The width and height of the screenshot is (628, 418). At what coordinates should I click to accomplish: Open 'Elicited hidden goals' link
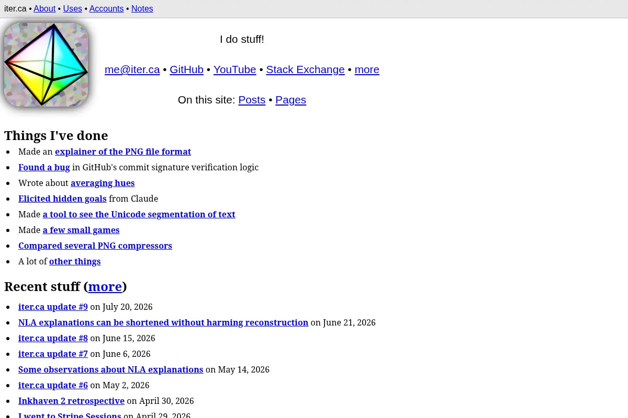tap(62, 199)
